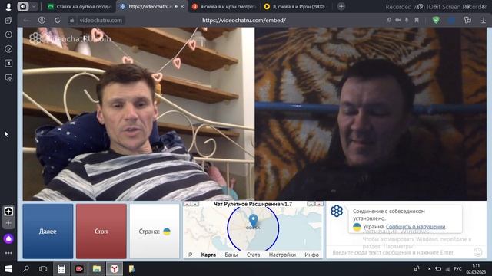Image resolution: width=492 pixels, height=276 pixels.
Task: Open Alice assistant purple icon in sidebar
Action: click(8, 238)
